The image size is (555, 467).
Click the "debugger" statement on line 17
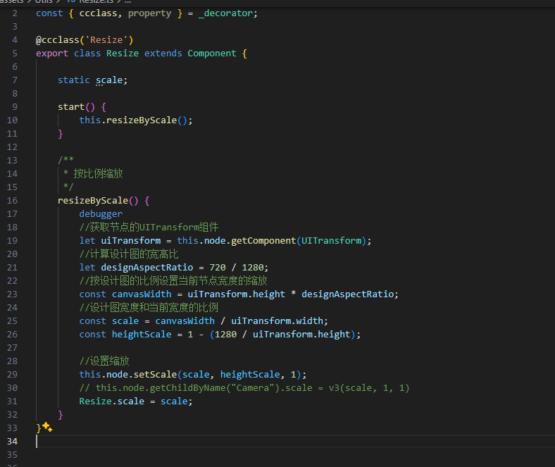[101, 214]
